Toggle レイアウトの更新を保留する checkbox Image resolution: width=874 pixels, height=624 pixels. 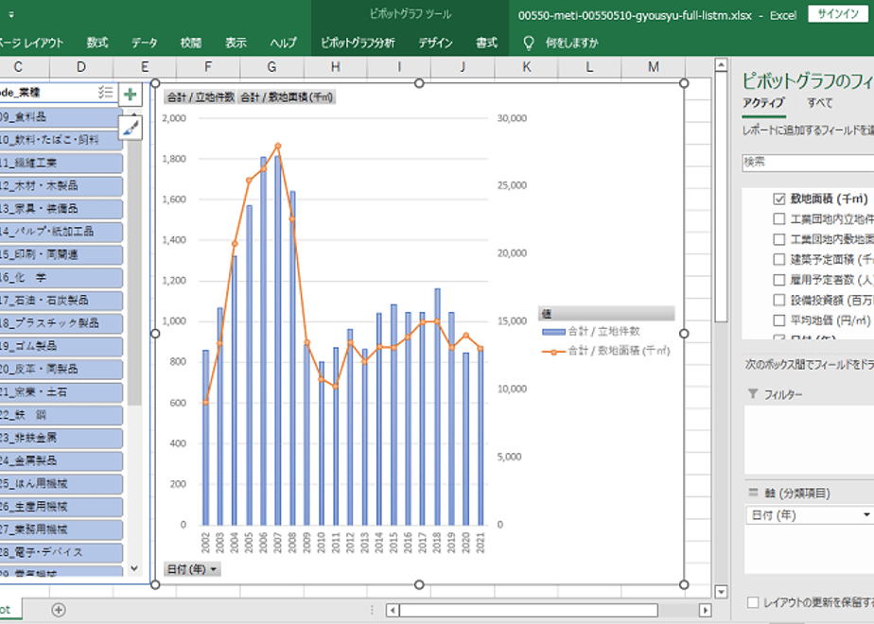click(753, 602)
